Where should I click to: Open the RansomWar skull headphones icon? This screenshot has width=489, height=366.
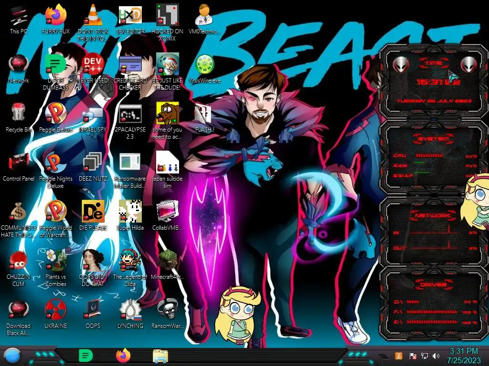click(x=167, y=309)
